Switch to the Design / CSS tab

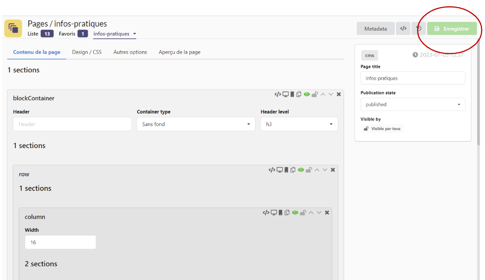tap(87, 52)
